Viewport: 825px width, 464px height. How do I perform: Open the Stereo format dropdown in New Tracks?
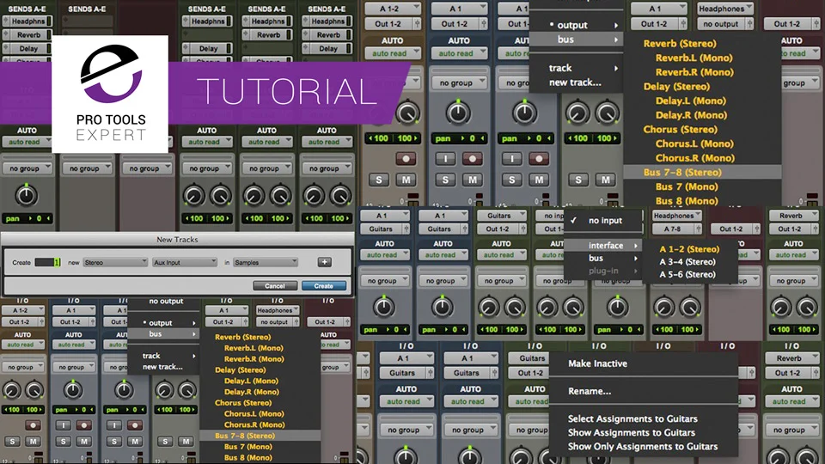(115, 262)
